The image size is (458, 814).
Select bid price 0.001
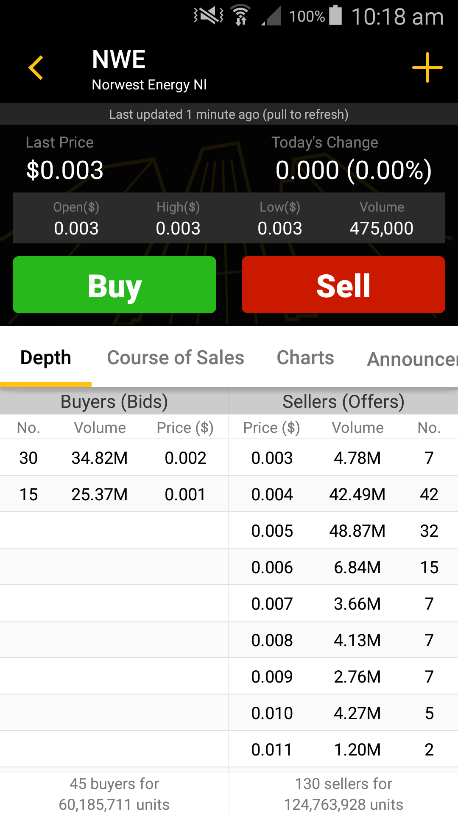pos(185,494)
